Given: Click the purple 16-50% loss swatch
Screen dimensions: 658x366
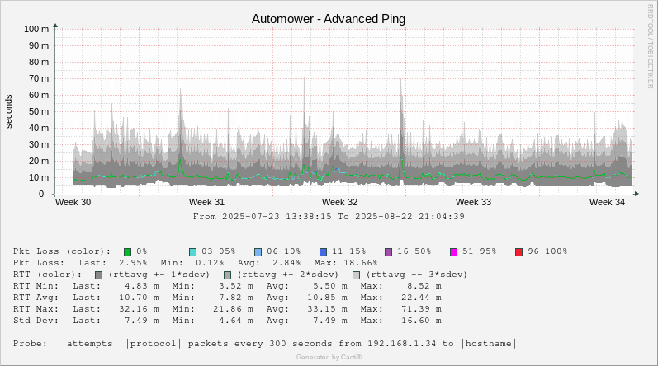Looking at the screenshot, I should click(x=388, y=252).
